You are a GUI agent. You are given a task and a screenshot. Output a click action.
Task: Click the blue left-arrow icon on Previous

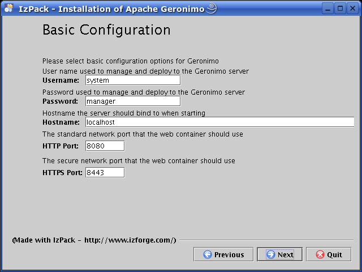click(x=208, y=254)
